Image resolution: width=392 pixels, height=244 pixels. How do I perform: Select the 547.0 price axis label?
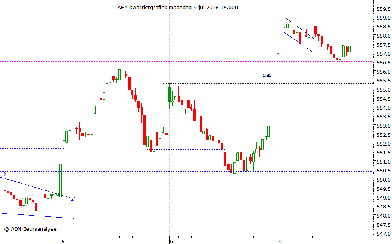(x=384, y=234)
